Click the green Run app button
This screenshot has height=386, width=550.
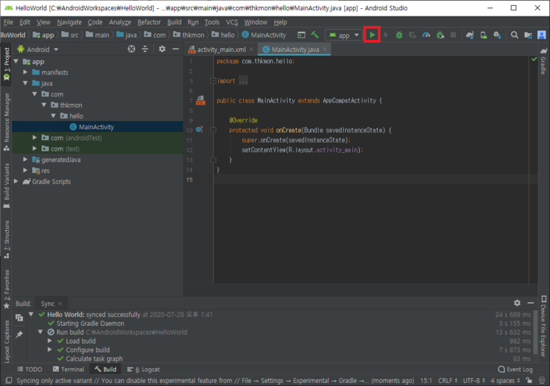click(372, 35)
